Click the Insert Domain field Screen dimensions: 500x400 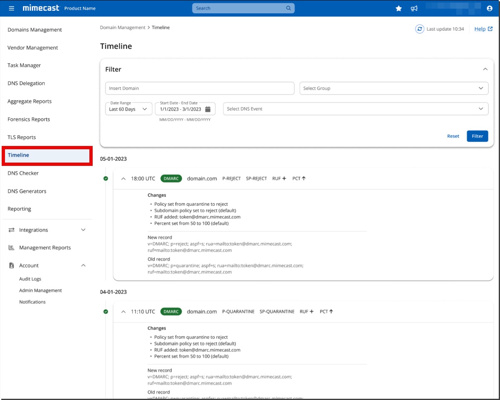click(x=200, y=88)
